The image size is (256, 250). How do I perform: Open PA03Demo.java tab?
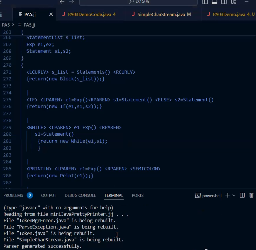(228, 14)
